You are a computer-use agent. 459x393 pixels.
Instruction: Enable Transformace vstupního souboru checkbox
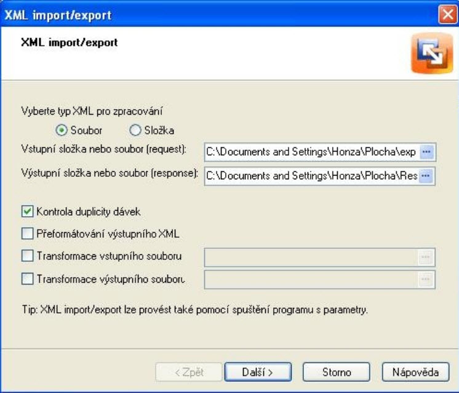[x=27, y=256]
